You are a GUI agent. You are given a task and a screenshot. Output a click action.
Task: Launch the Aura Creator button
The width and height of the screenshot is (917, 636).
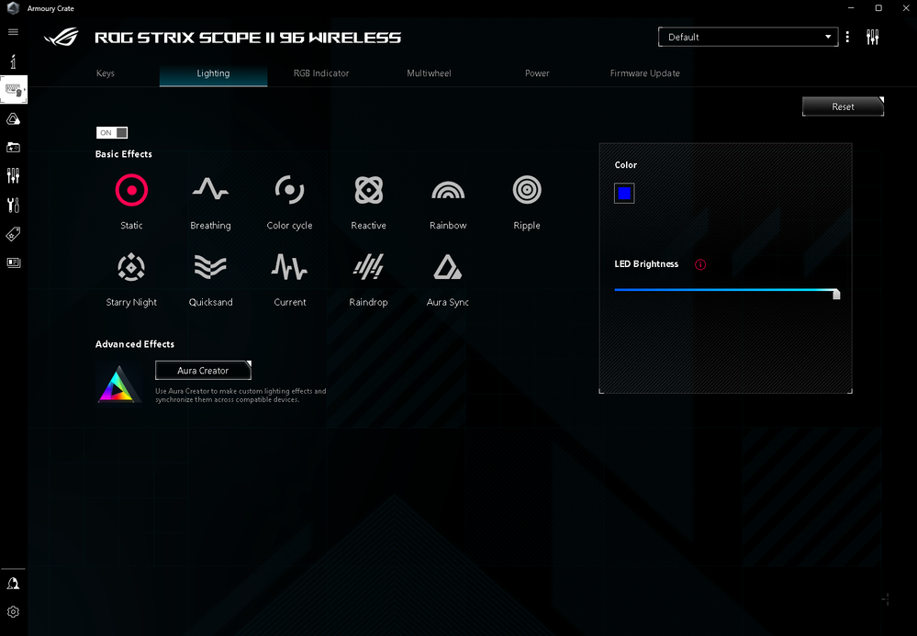click(203, 371)
